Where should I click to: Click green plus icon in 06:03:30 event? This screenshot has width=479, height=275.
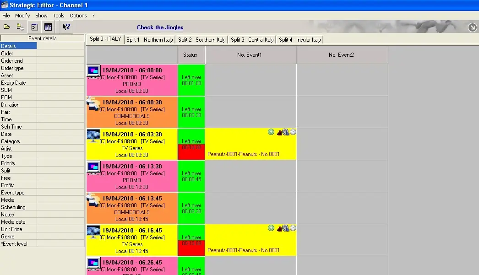tap(271, 132)
